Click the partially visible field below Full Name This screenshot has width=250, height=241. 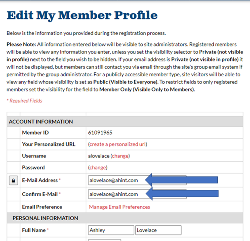point(104,239)
